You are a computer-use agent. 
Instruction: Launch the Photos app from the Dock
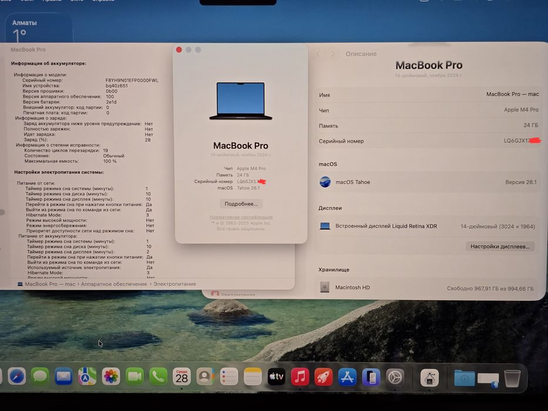pos(111,377)
